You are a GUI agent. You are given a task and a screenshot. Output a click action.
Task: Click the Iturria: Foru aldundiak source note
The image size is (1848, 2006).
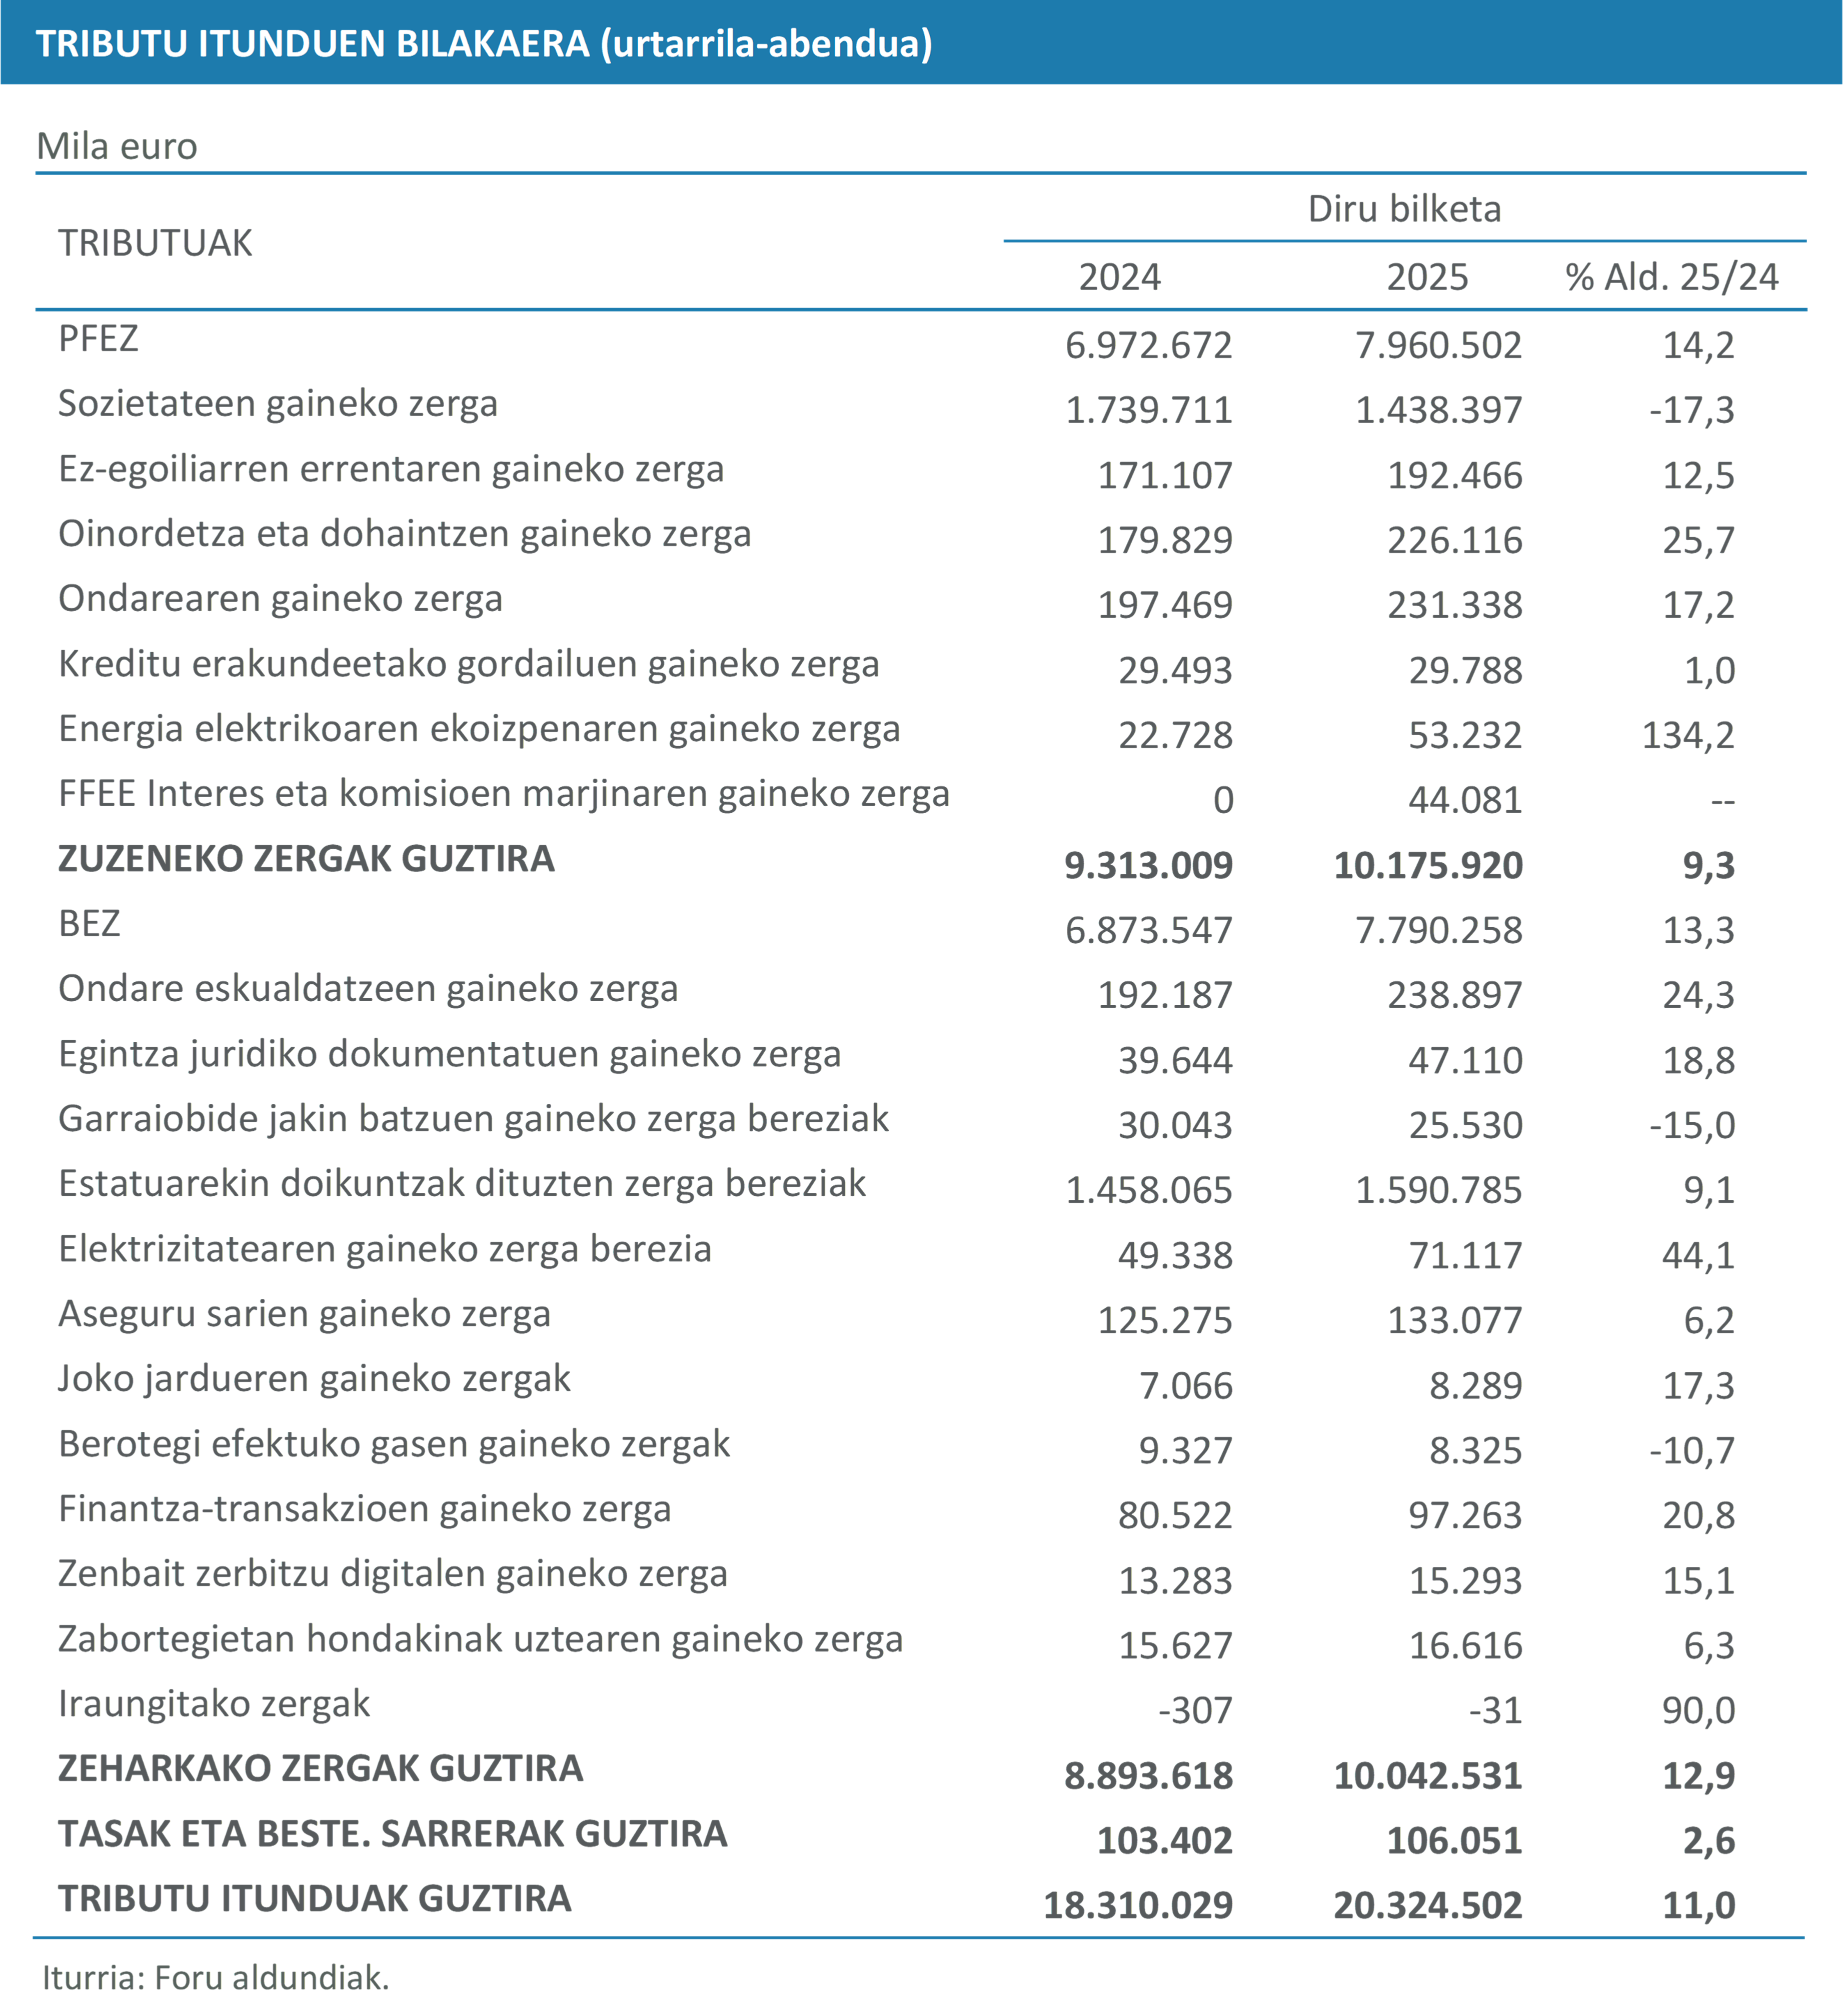[215, 1977]
